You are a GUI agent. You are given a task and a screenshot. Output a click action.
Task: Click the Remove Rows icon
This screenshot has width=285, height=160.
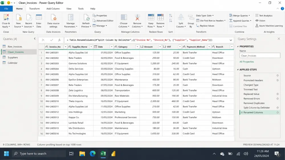click(x=160, y=17)
